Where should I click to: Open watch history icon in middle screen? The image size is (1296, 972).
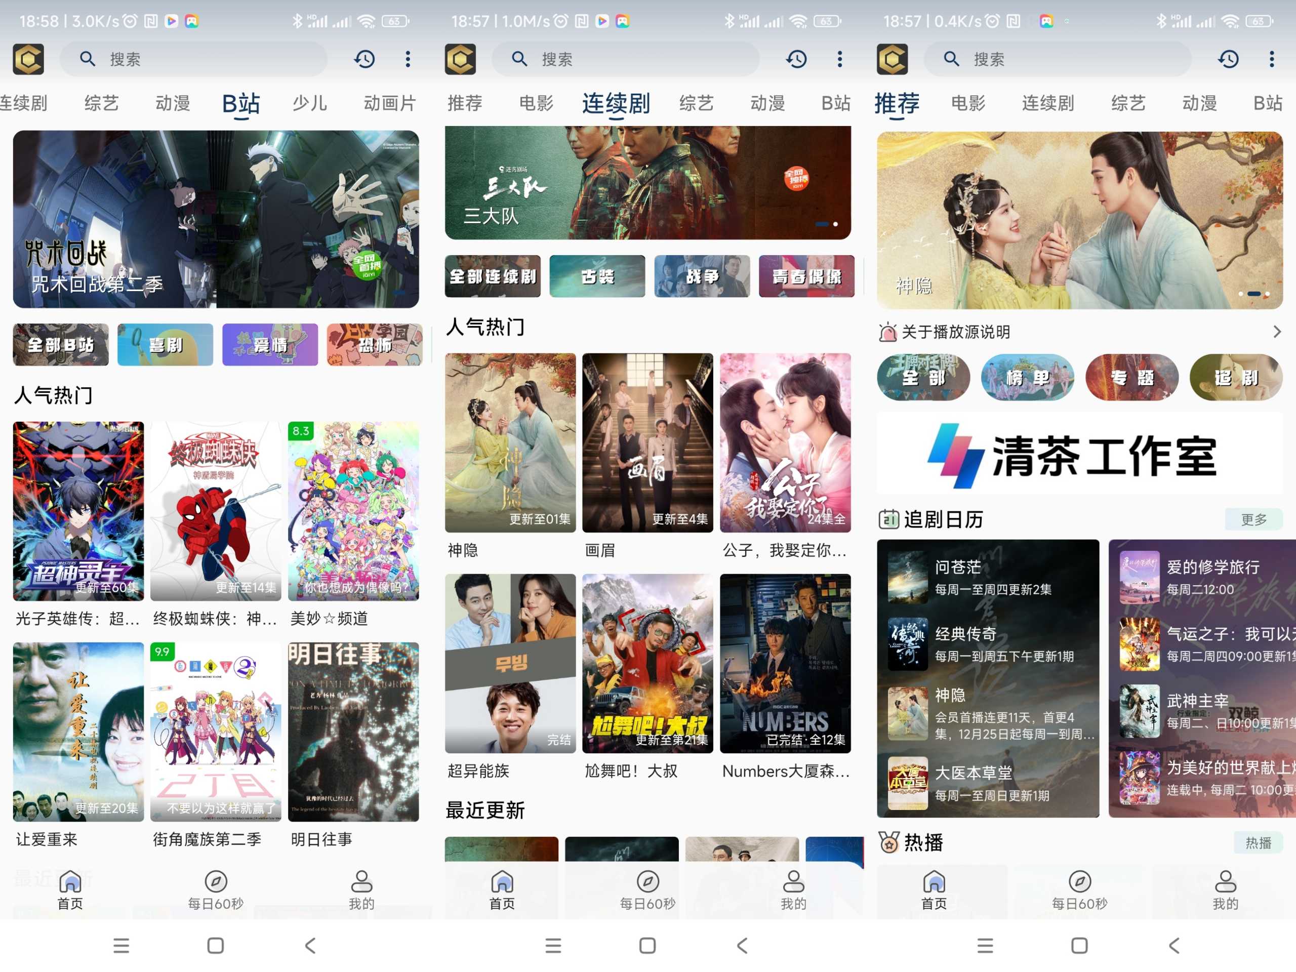[x=796, y=59]
